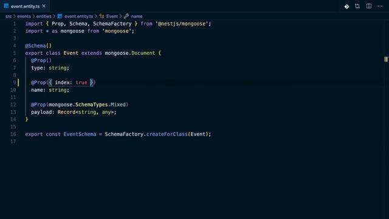Viewport: 389px width, 219px height.
Task: Click 'Document' in class declaration
Action: point(143,53)
